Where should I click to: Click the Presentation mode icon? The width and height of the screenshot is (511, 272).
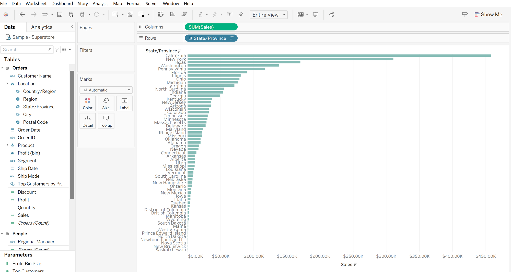point(315,15)
